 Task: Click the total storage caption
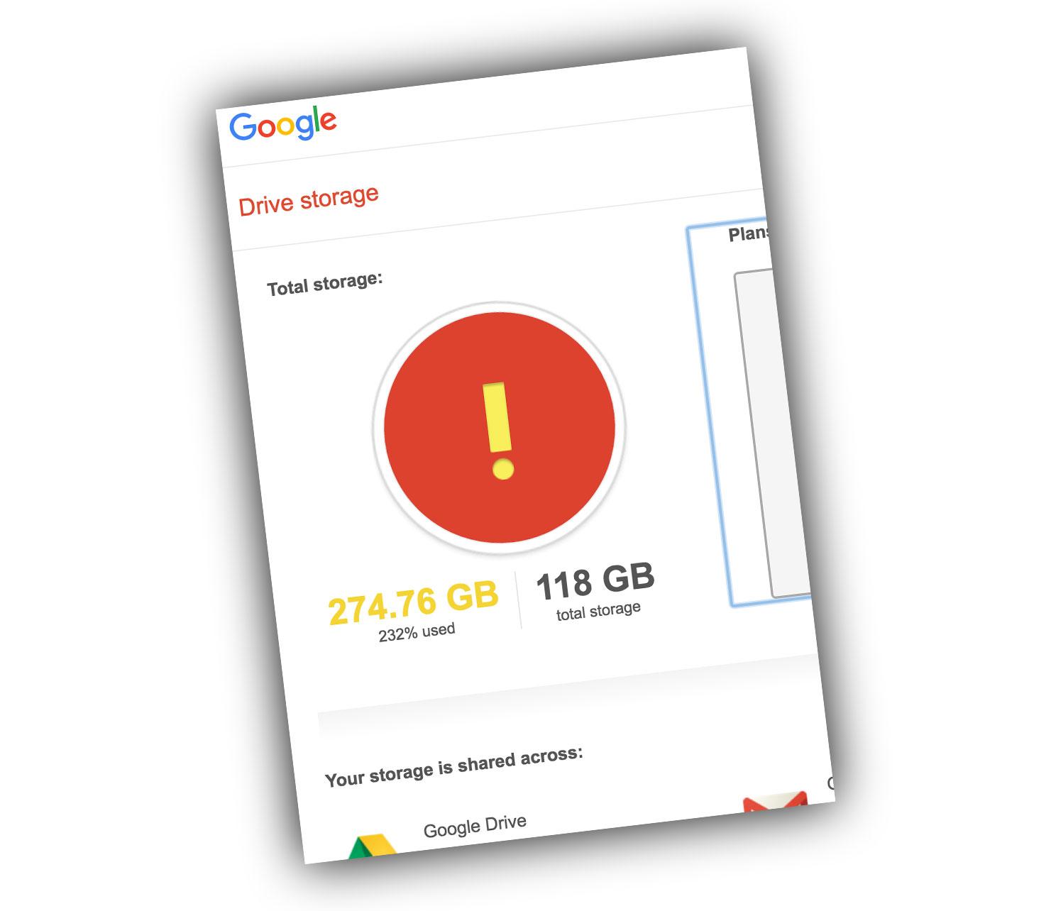[598, 611]
